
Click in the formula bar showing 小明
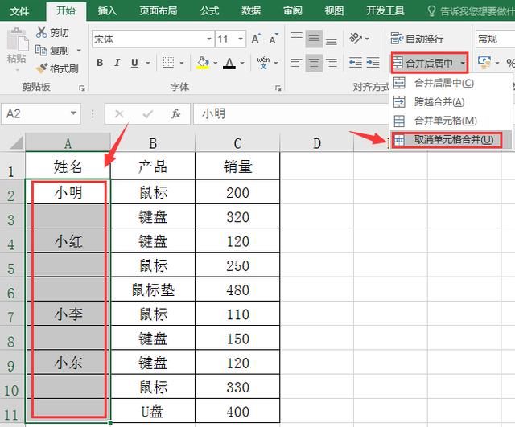291,113
